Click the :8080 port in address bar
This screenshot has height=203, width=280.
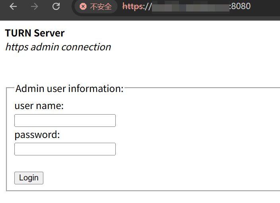240,7
